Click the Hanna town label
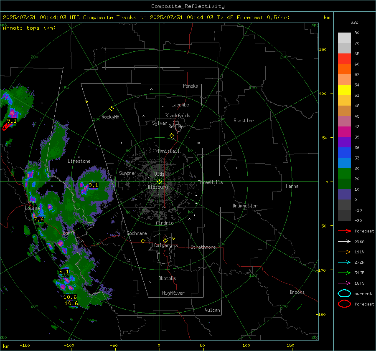The width and height of the screenshot is (376, 351). pos(292,186)
